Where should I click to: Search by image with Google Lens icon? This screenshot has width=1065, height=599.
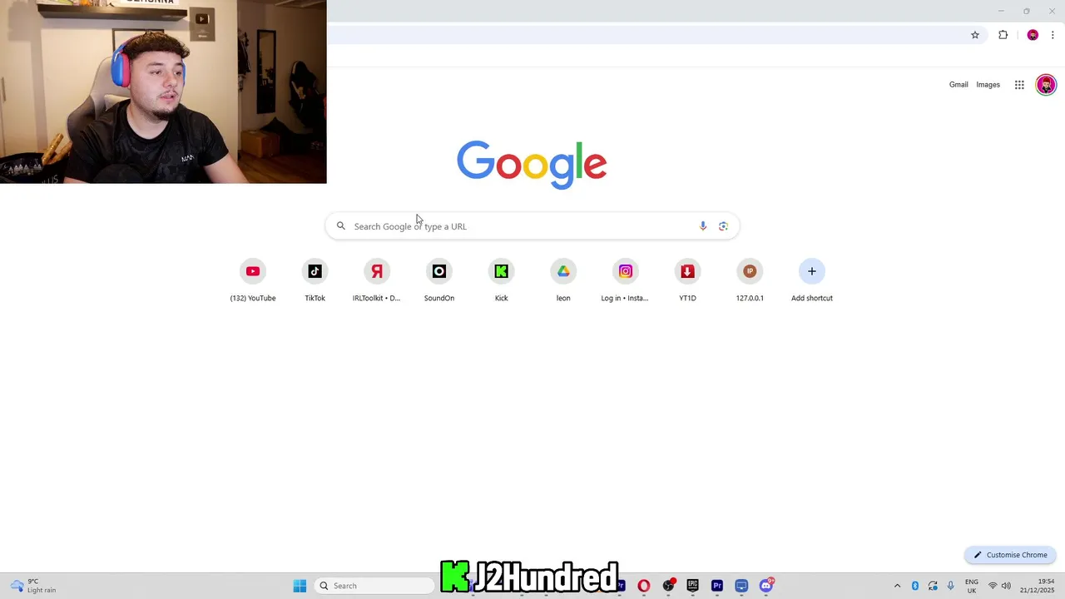[x=723, y=226]
